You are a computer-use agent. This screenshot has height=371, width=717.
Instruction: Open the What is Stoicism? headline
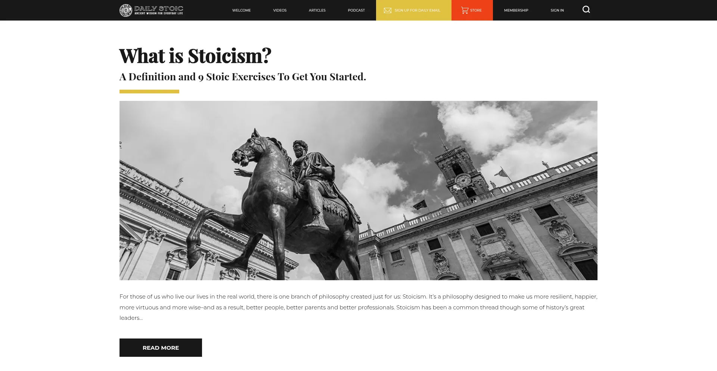(195, 56)
